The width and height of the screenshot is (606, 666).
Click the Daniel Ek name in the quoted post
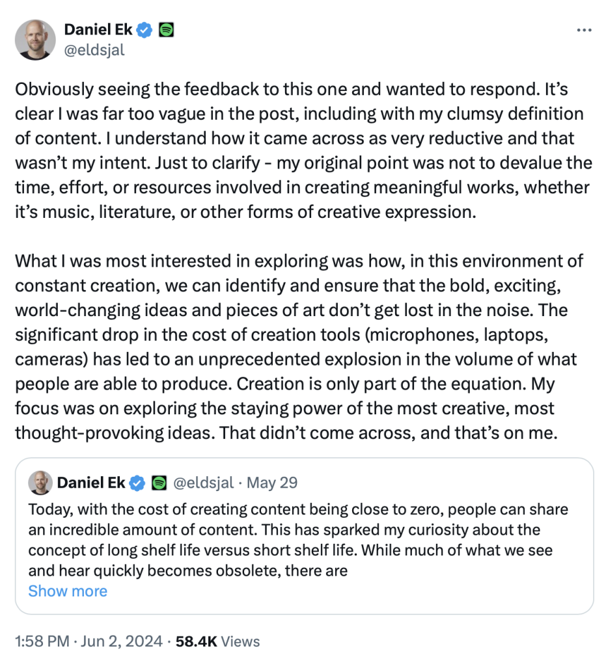[x=93, y=483]
